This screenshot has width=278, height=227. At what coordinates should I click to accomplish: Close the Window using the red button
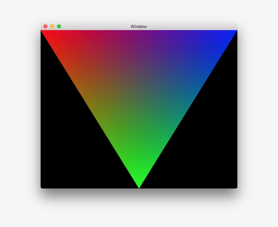45,26
